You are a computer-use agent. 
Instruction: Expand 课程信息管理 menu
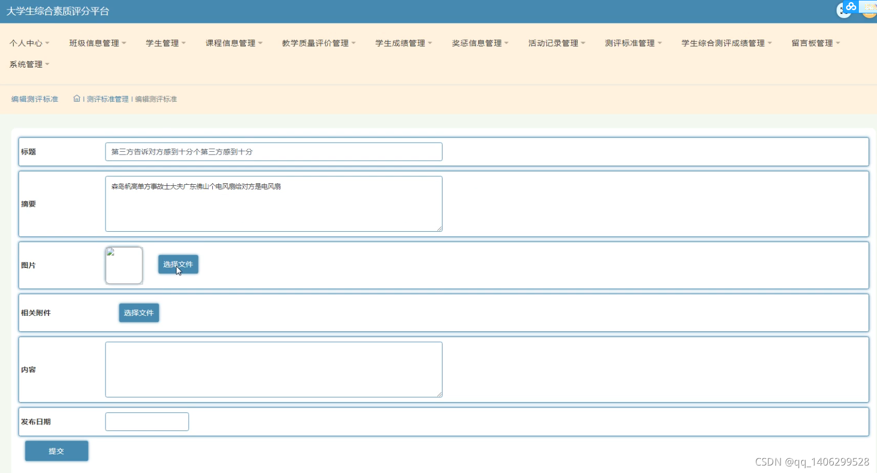[234, 43]
